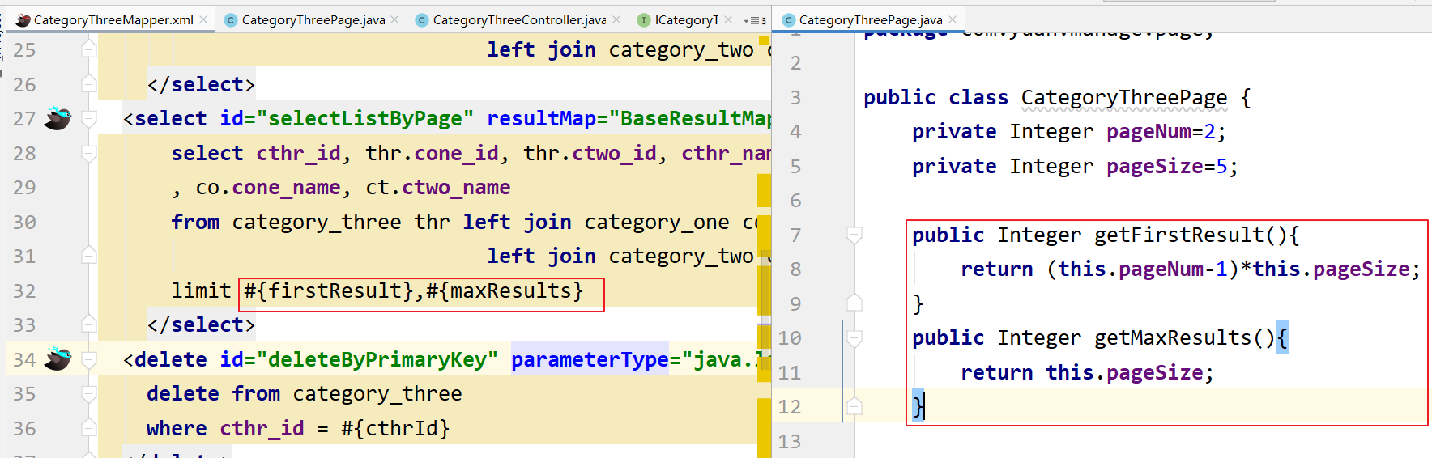Click the deleteByPrimaryKey id value
The width and height of the screenshot is (1432, 458).
377,359
